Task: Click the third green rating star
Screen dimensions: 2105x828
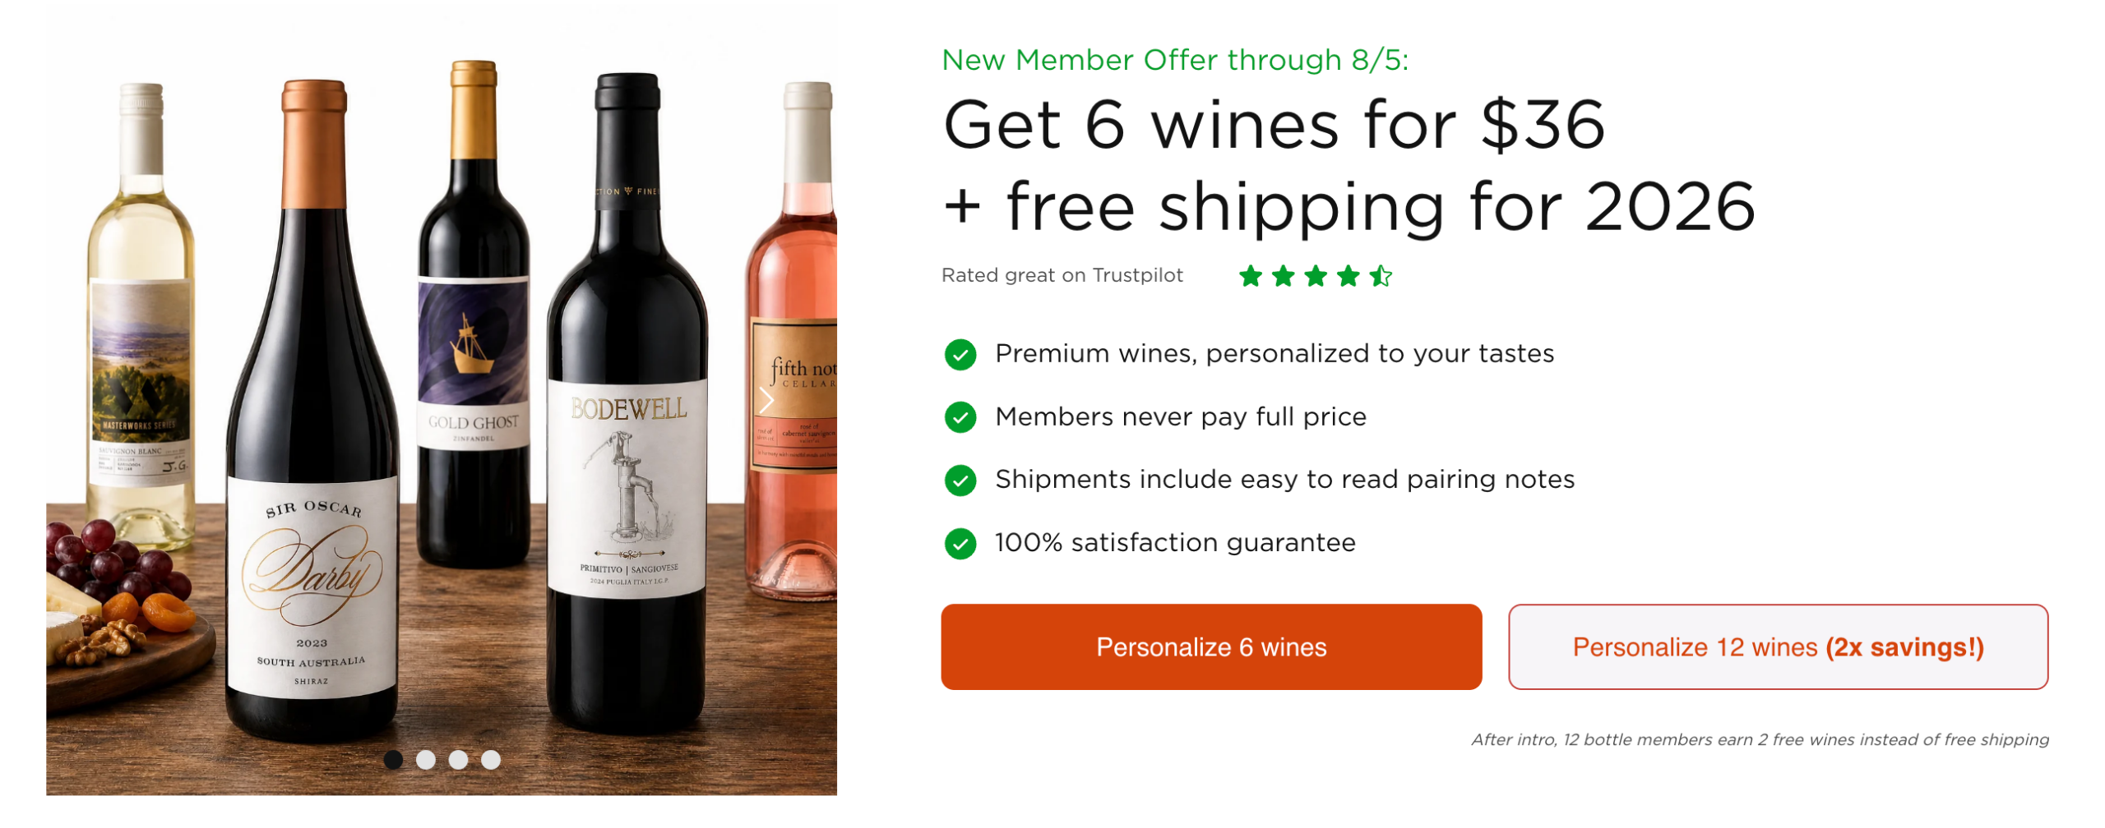Action: (1316, 276)
